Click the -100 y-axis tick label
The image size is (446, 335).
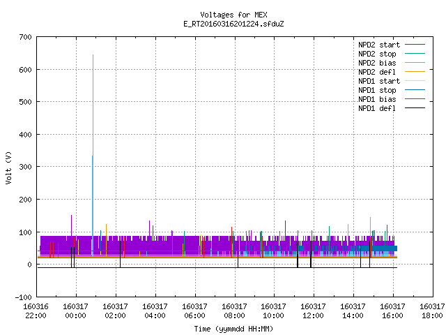pos(23,297)
